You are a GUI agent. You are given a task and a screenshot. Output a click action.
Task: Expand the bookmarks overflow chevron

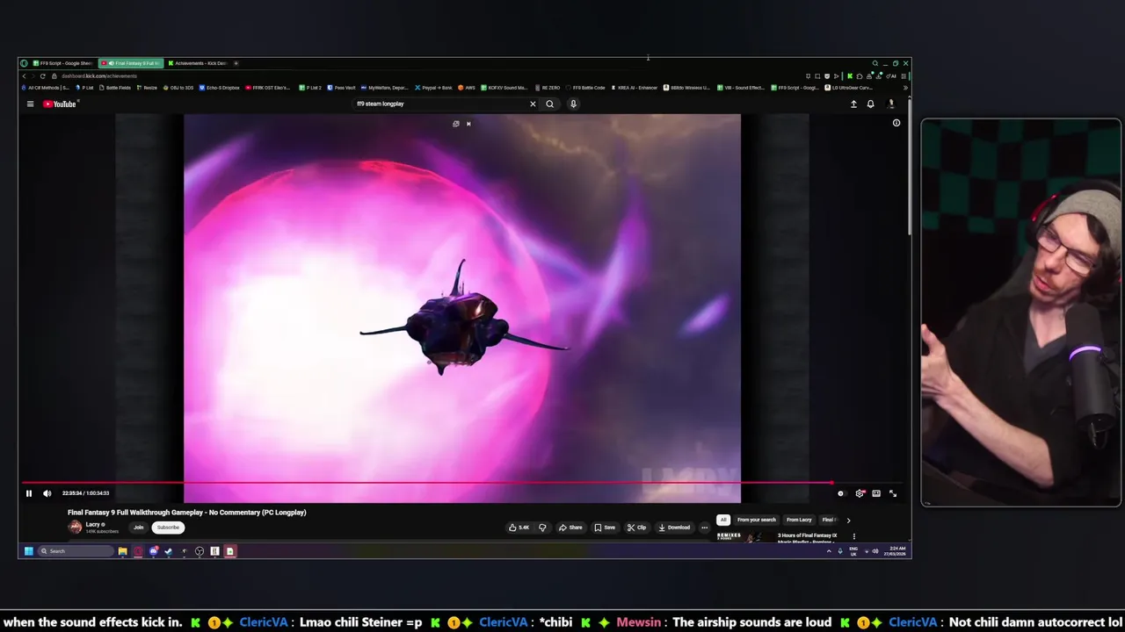(905, 88)
